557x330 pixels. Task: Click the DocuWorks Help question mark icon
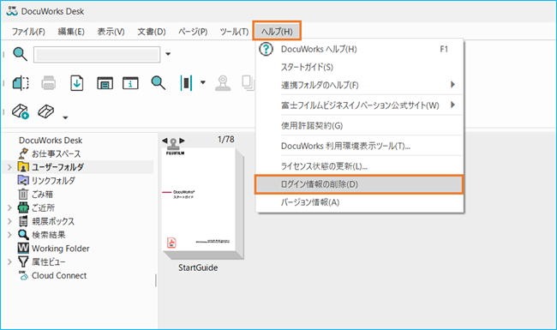(266, 49)
